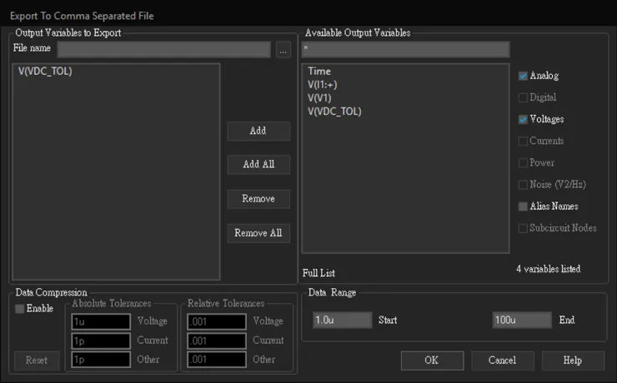
Task: Click absolute tolerance Current field 1p
Action: (x=101, y=341)
